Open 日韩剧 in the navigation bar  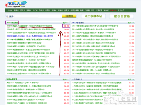[x=87, y=10]
